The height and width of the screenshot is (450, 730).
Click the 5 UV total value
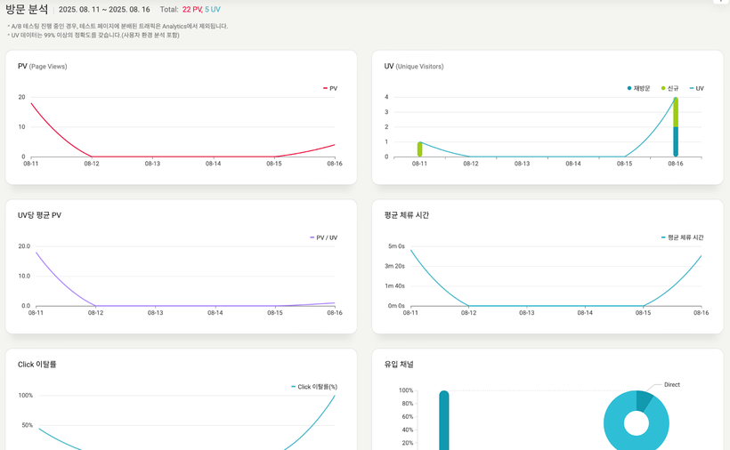(213, 10)
